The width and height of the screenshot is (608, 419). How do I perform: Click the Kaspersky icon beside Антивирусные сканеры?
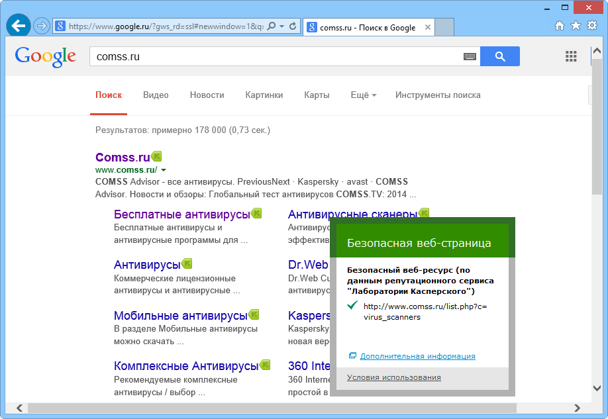[x=424, y=212]
